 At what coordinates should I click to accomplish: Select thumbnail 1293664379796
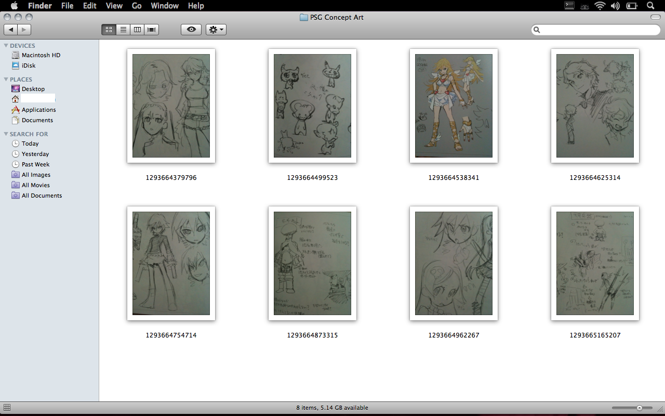pyautogui.click(x=171, y=106)
